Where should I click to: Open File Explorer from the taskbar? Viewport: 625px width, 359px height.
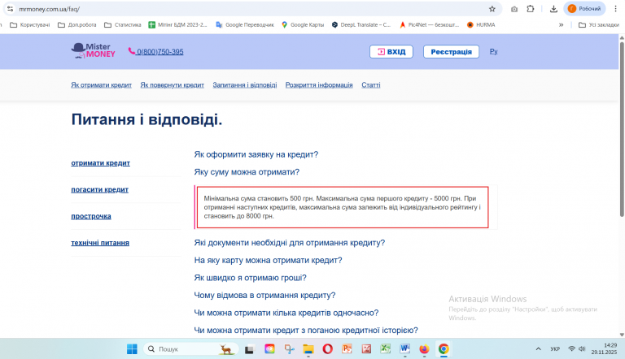(x=308, y=349)
